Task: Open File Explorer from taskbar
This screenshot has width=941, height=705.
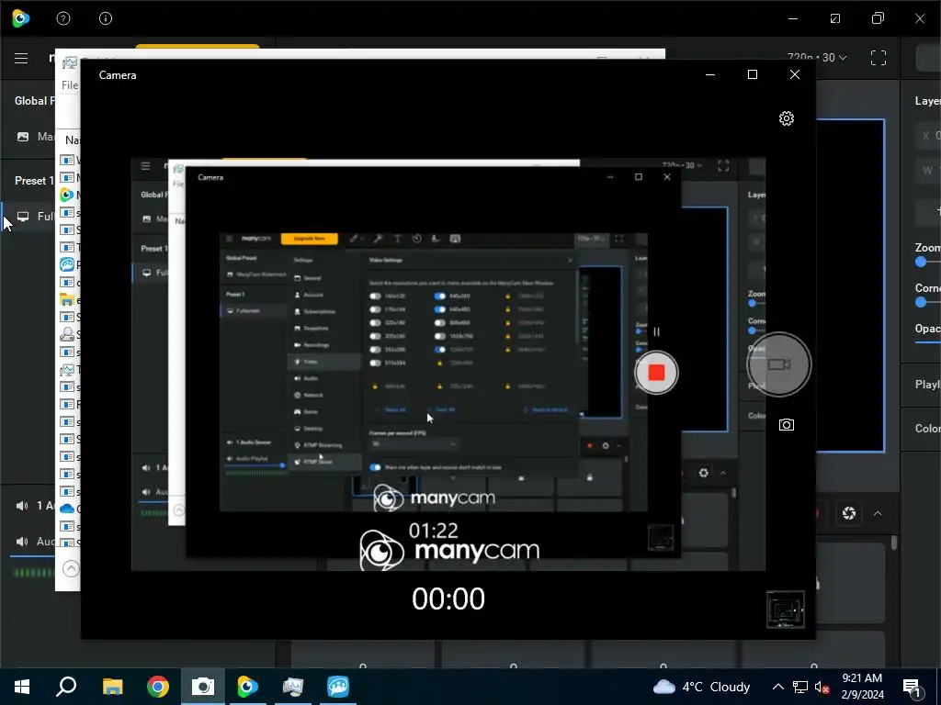Action: pyautogui.click(x=112, y=687)
